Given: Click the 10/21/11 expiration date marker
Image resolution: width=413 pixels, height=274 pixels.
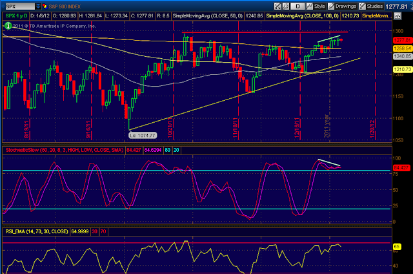Looking at the screenshot, I should (170, 128).
